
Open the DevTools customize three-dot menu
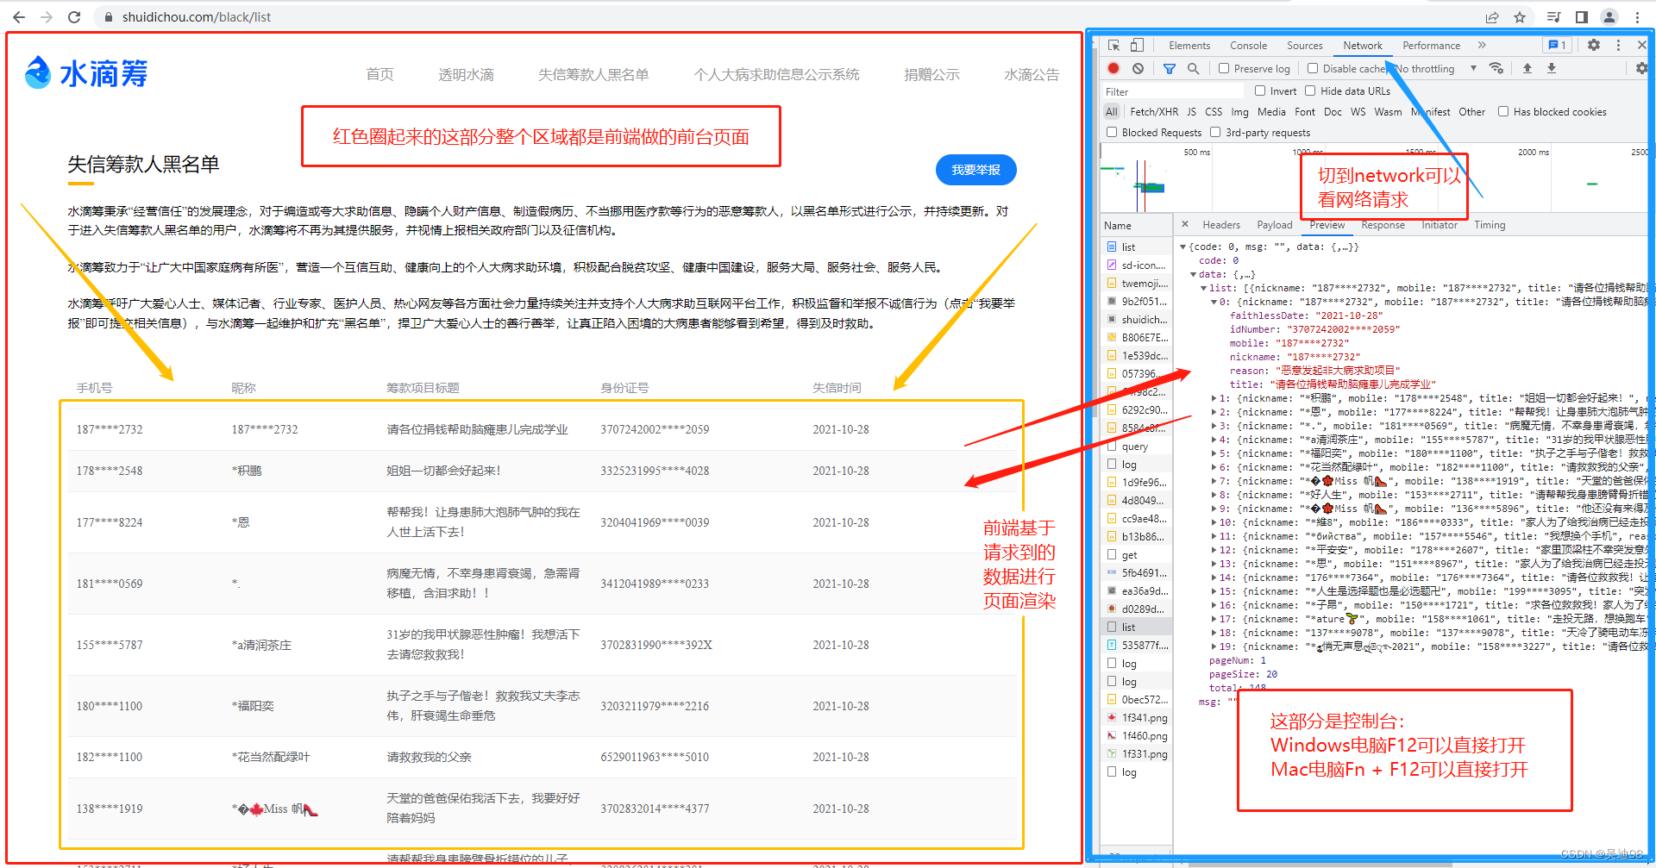(x=1618, y=46)
